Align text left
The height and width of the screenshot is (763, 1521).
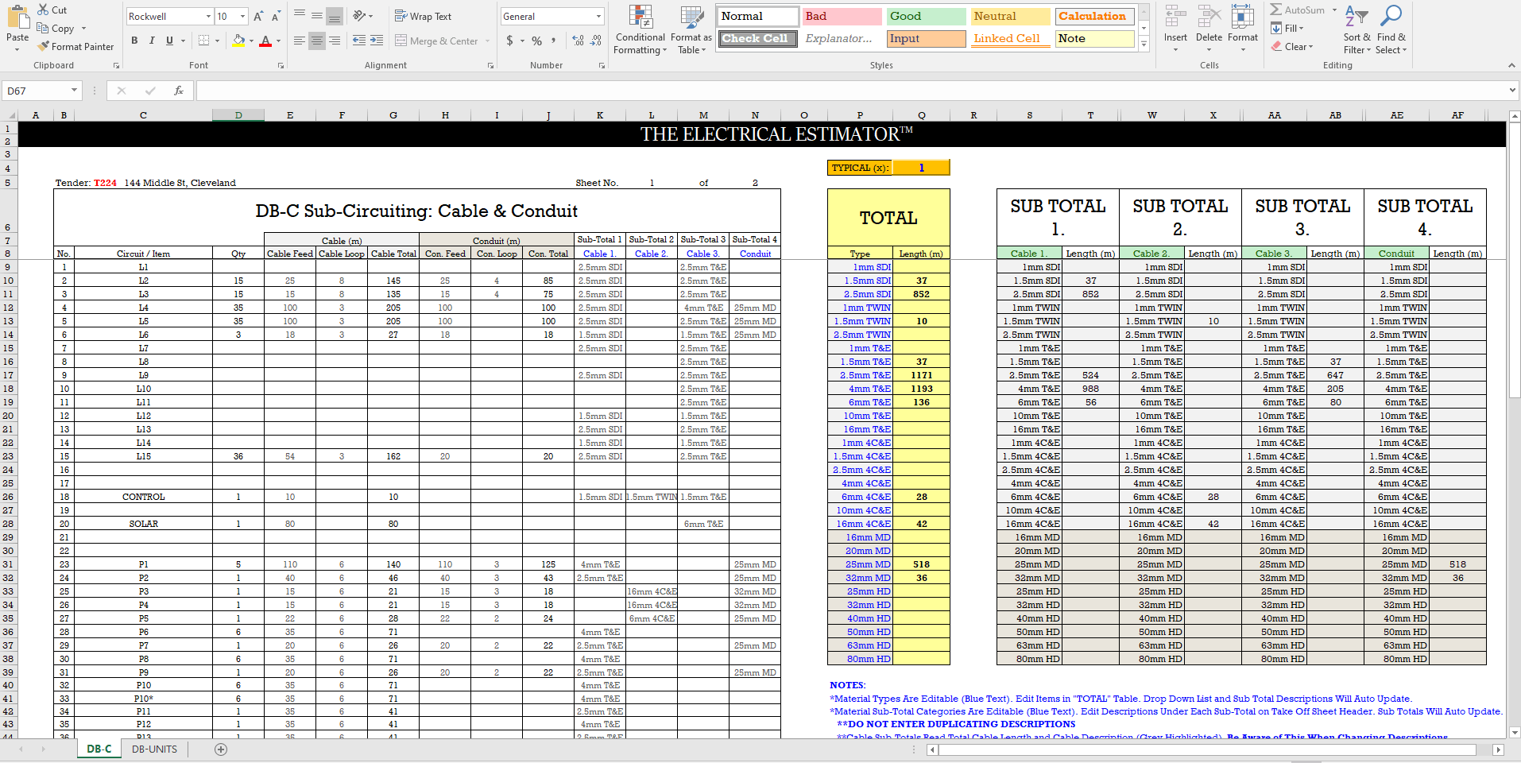pyautogui.click(x=300, y=41)
